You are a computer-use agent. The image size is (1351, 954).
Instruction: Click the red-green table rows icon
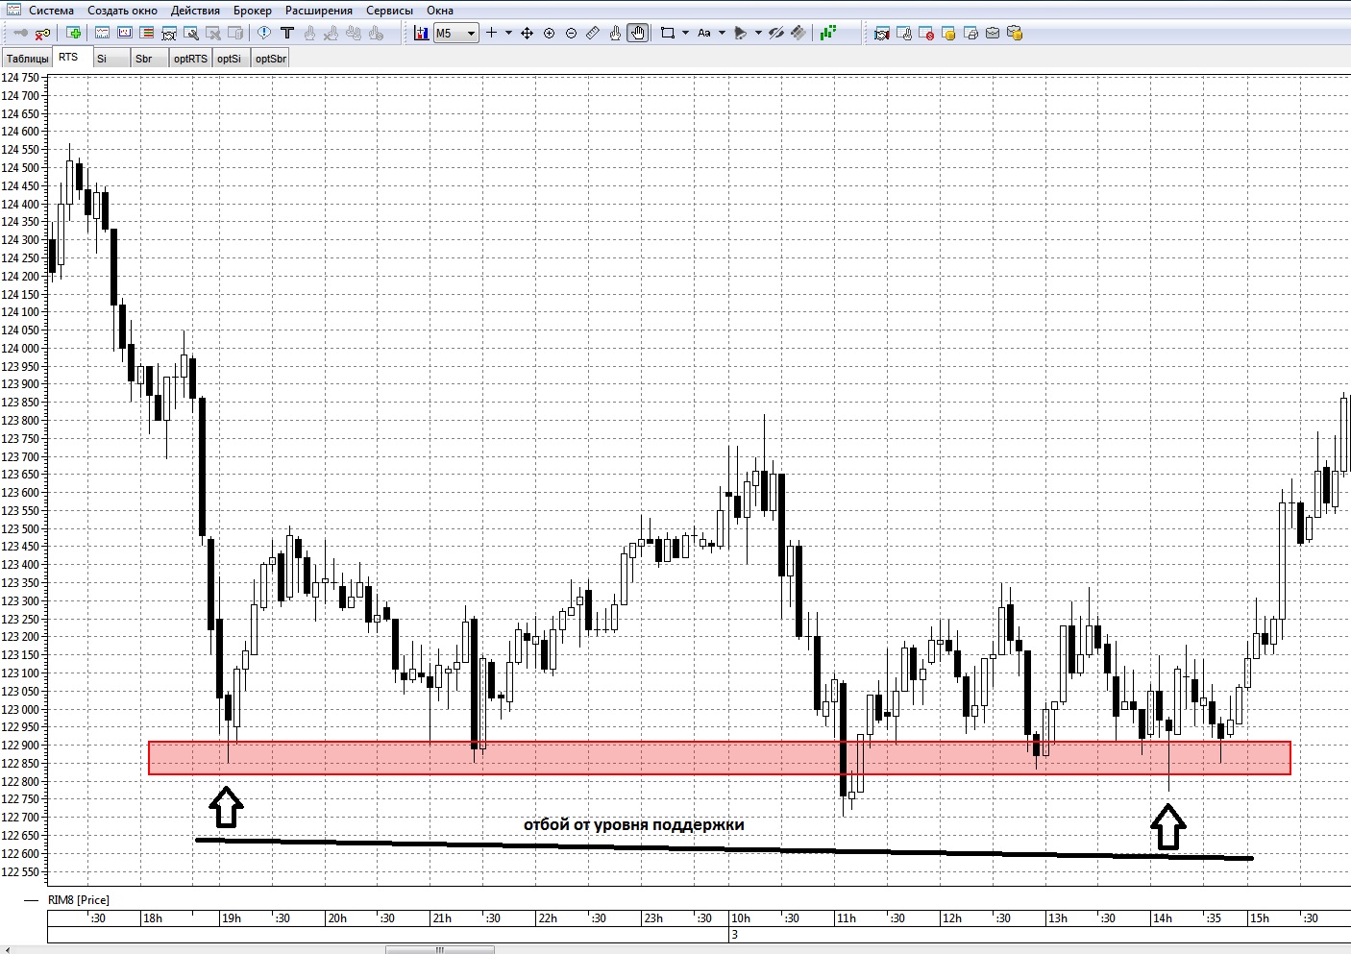[147, 34]
